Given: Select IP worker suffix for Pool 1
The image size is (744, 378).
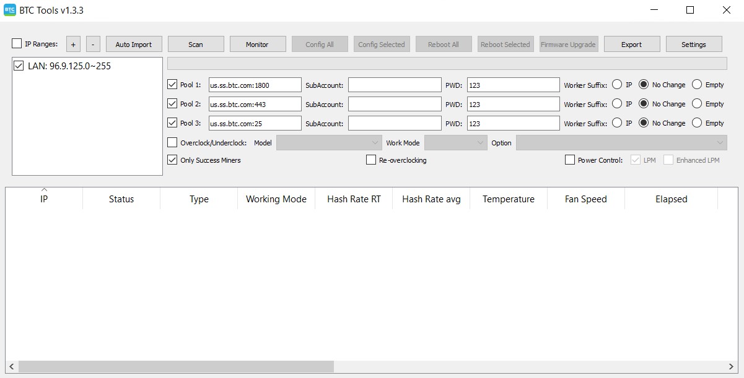Looking at the screenshot, I should pyautogui.click(x=617, y=85).
